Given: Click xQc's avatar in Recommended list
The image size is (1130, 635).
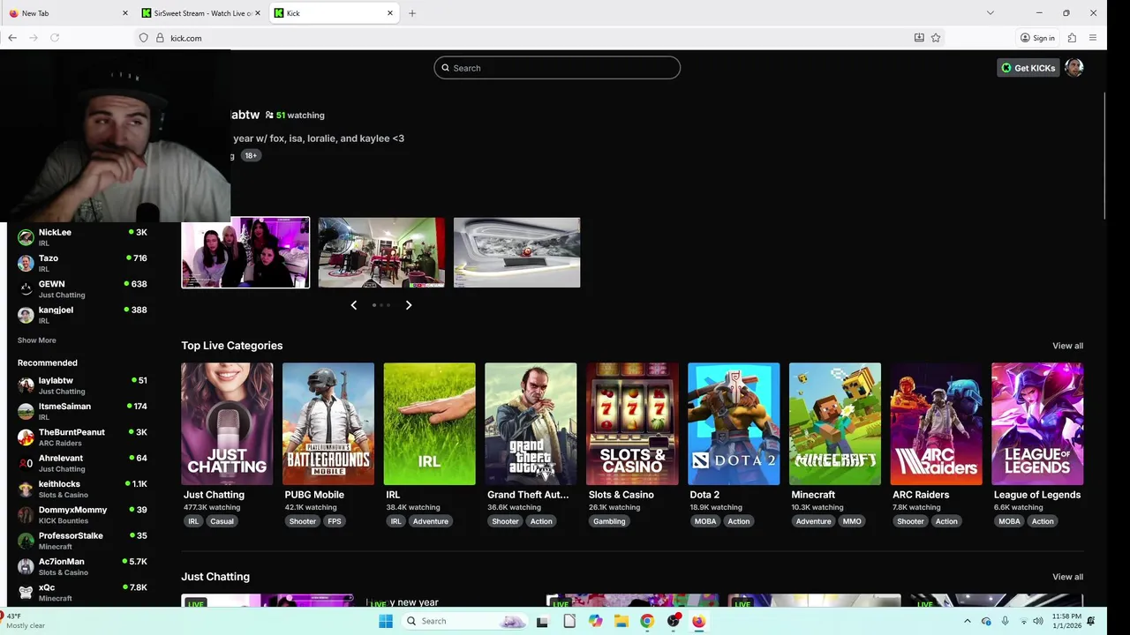Looking at the screenshot, I should coord(26,592).
